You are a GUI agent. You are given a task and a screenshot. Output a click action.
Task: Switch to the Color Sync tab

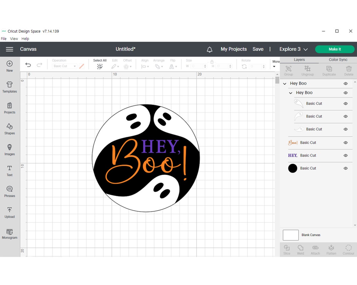point(338,59)
